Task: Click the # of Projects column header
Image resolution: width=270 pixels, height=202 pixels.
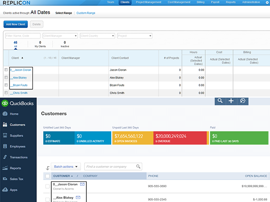Action: pyautogui.click(x=171, y=58)
